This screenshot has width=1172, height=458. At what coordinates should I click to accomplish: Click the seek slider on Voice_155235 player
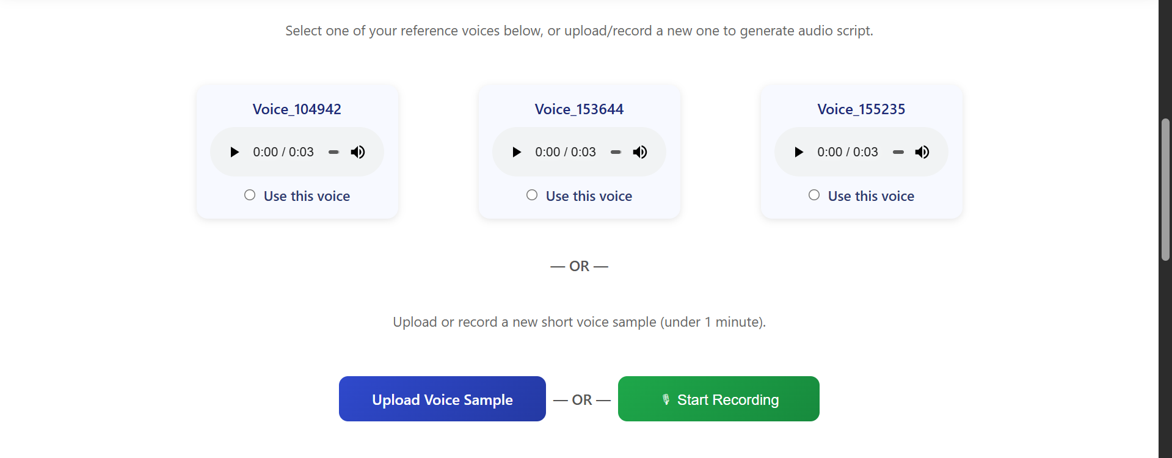pyautogui.click(x=898, y=152)
